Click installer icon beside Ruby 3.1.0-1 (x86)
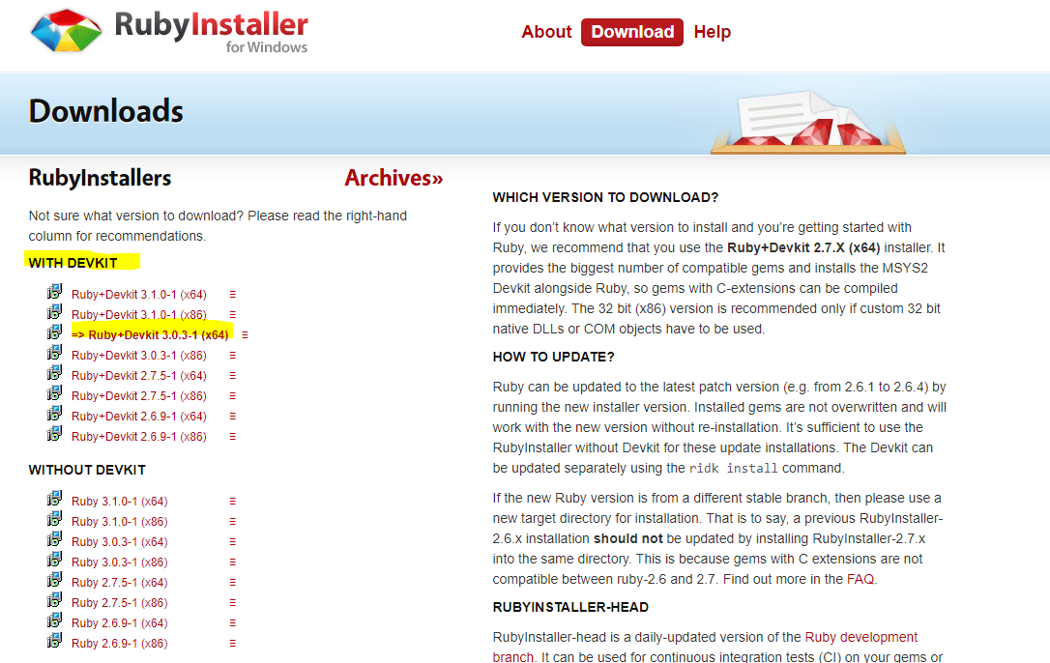Screen dimensions: 1050x663 pyautogui.click(x=54, y=519)
